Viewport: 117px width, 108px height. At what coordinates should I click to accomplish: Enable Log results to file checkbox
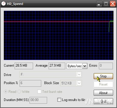(x=59, y=100)
